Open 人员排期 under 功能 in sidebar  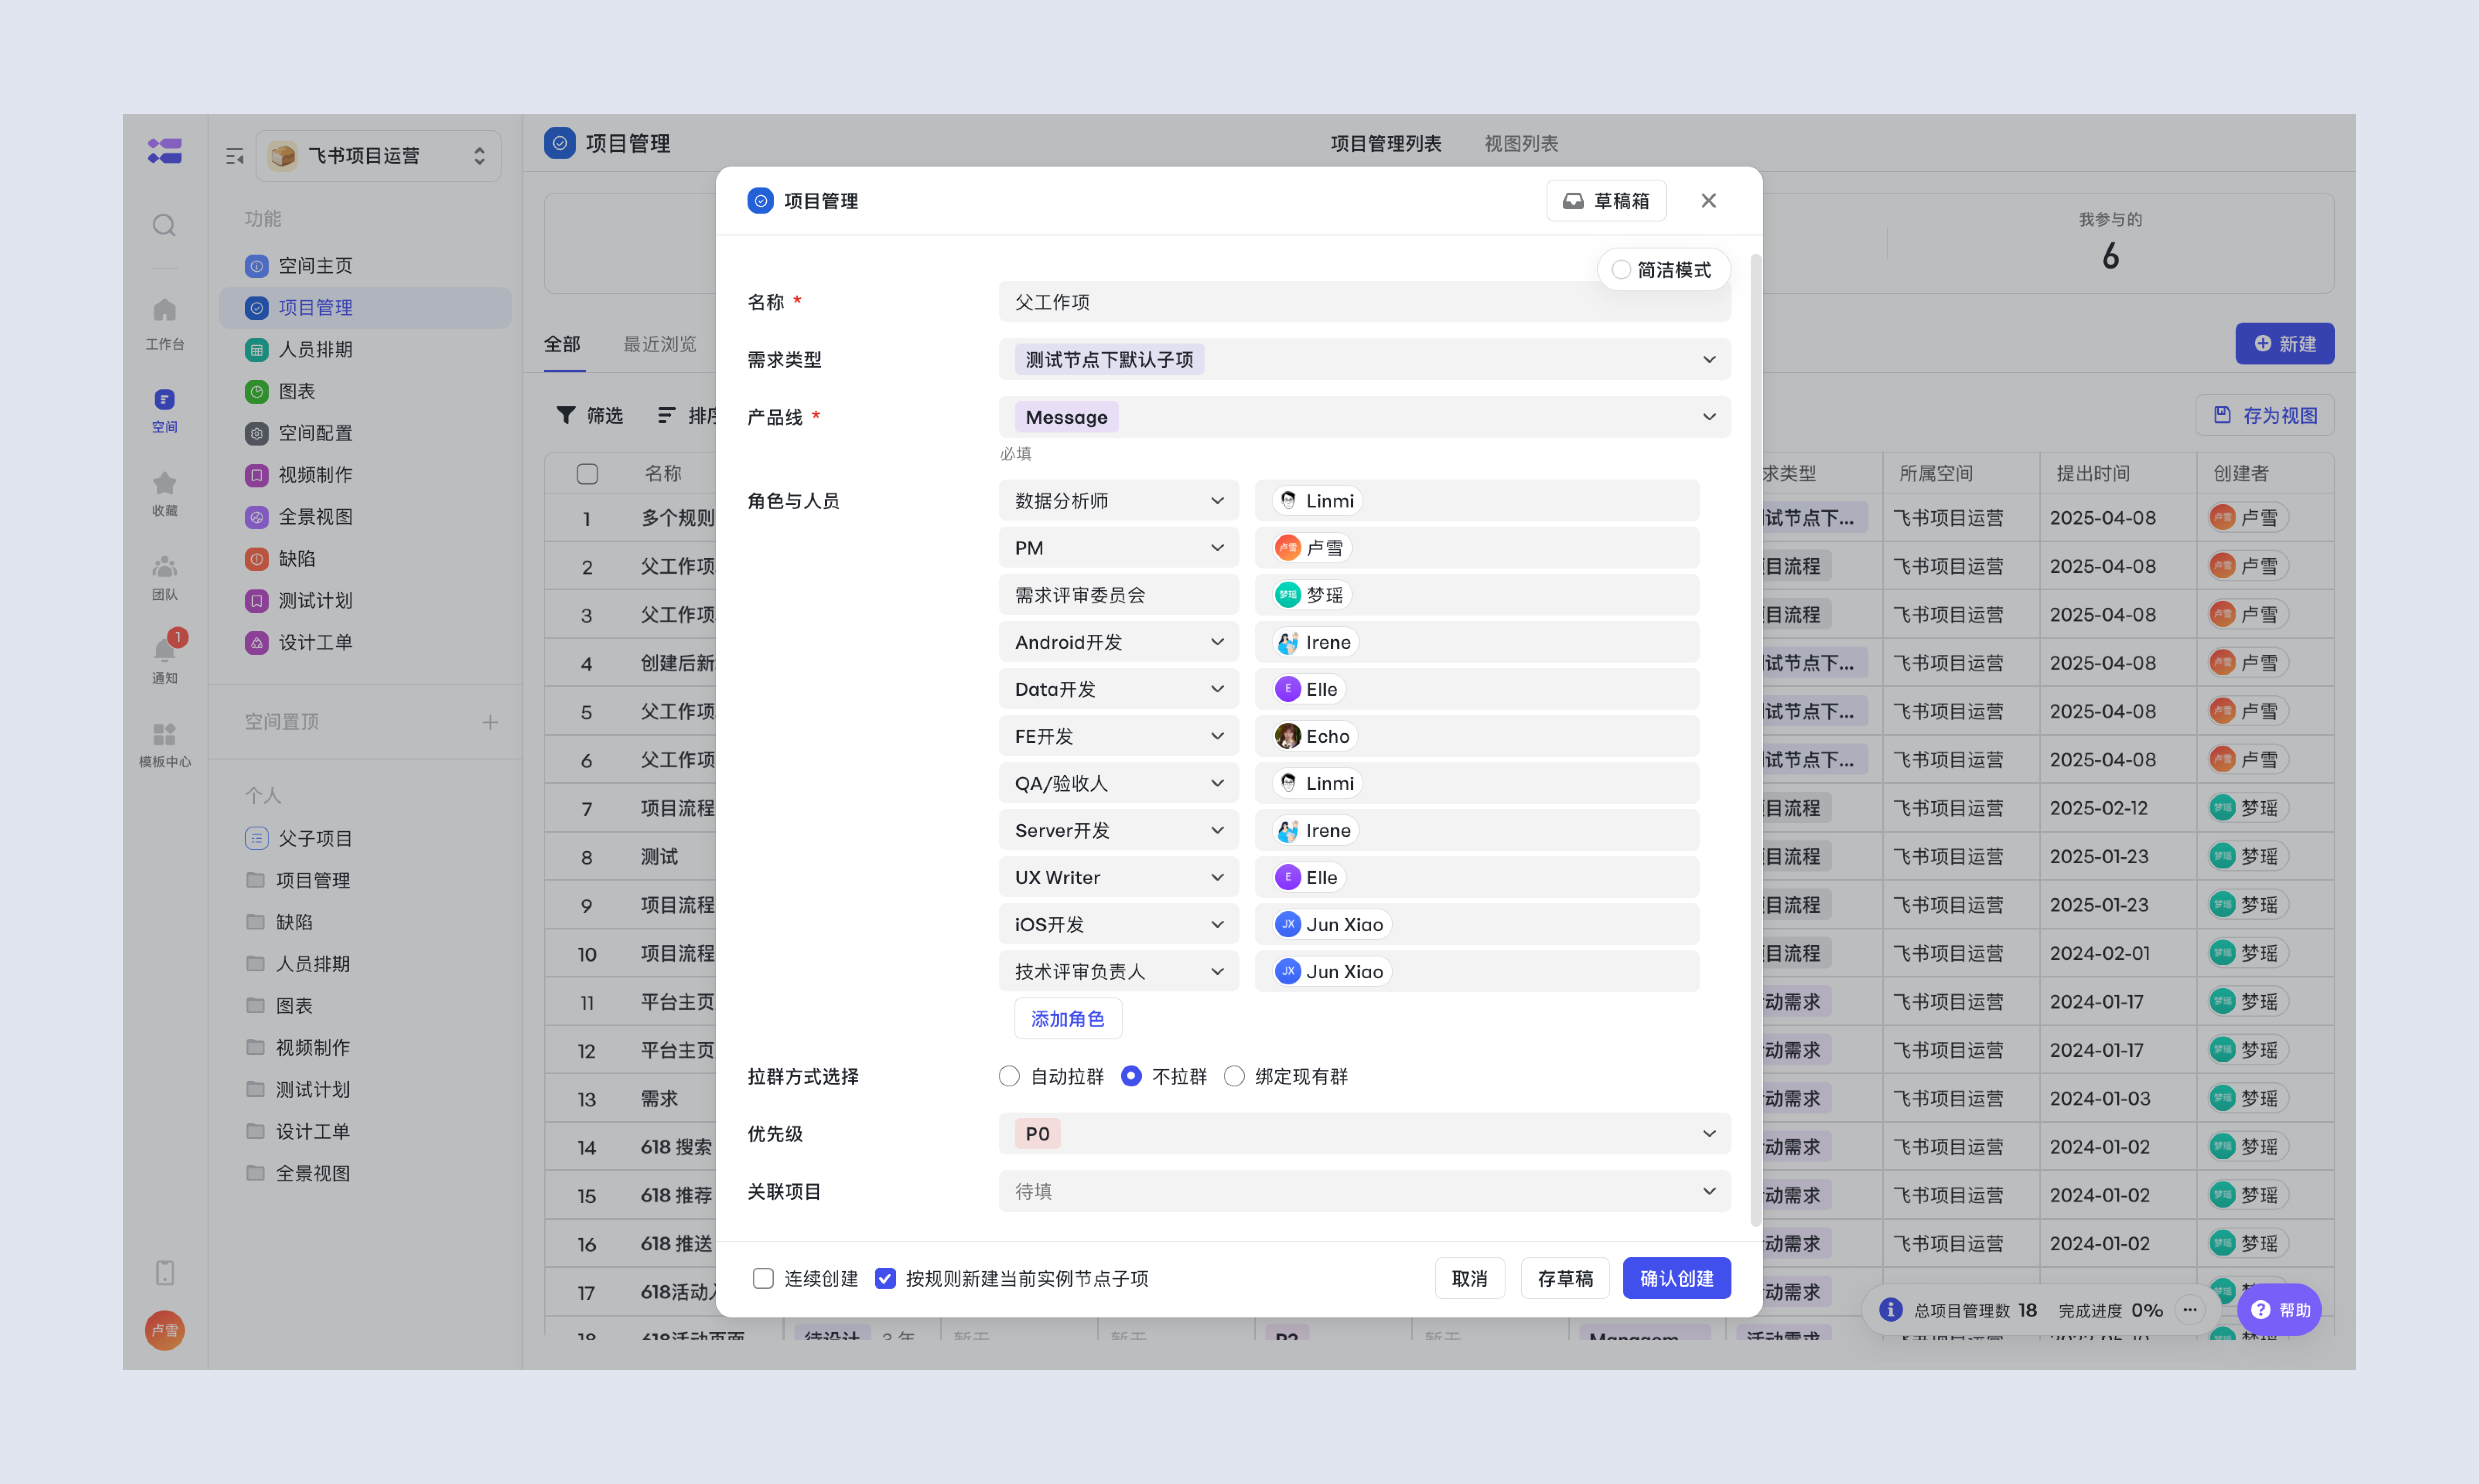(x=365, y=349)
